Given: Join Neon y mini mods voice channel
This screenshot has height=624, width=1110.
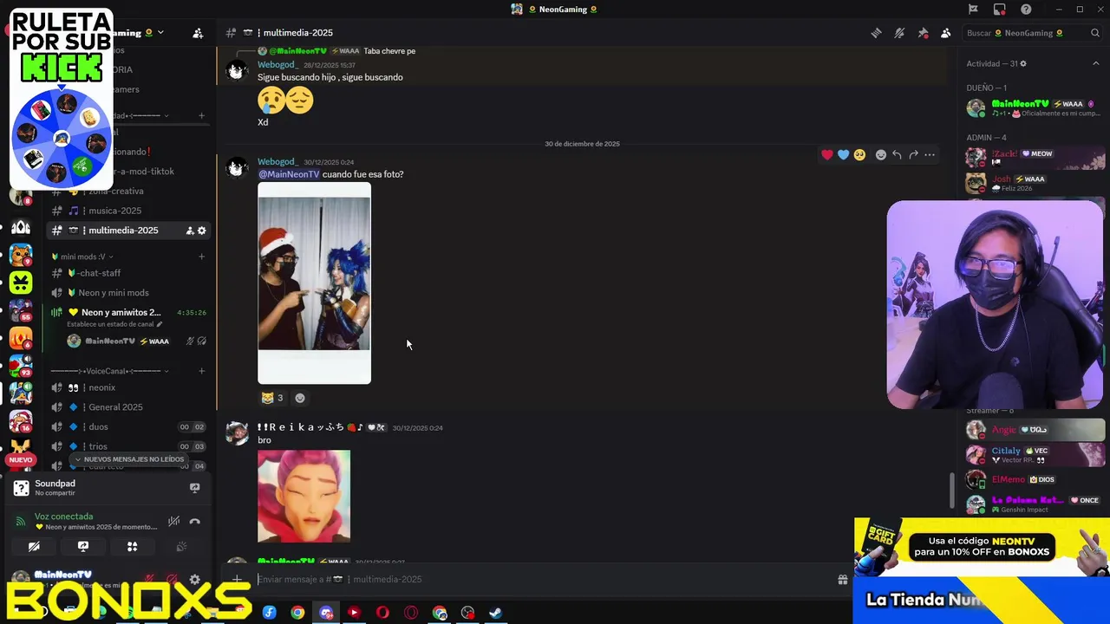Looking at the screenshot, I should [x=130, y=293].
